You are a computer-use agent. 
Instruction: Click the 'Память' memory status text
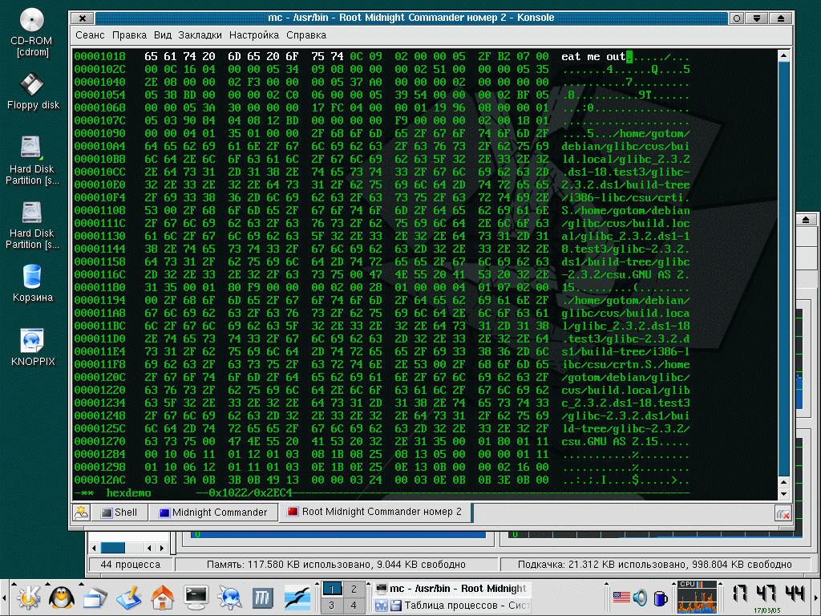coord(336,565)
